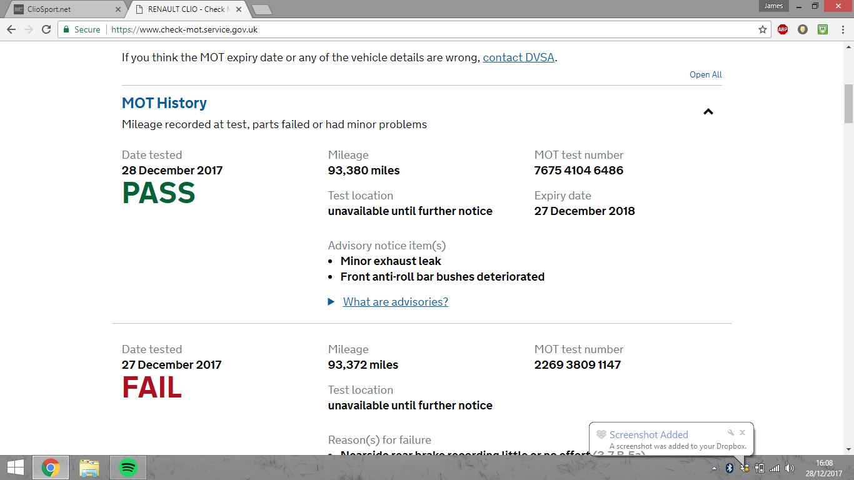This screenshot has height=480, width=854.
Task: Click the page vertical scrollbar thumb
Action: pyautogui.click(x=848, y=104)
